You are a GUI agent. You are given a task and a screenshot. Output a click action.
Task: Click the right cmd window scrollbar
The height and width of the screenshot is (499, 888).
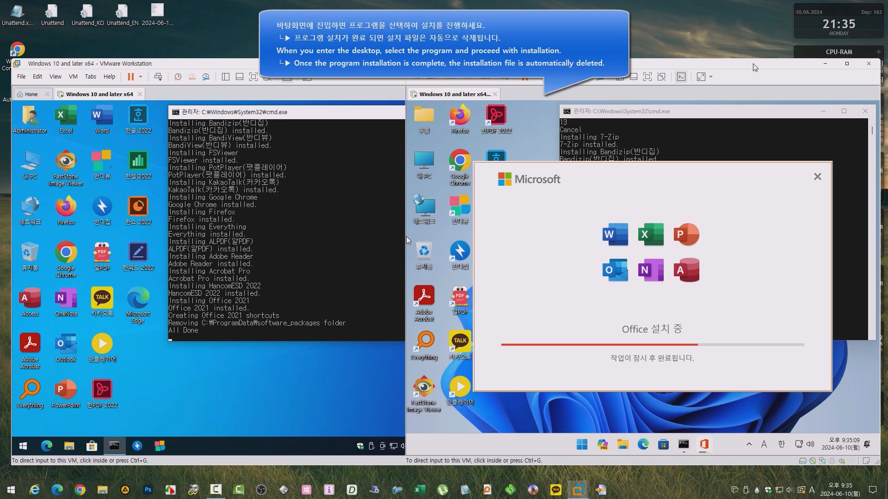click(x=872, y=131)
